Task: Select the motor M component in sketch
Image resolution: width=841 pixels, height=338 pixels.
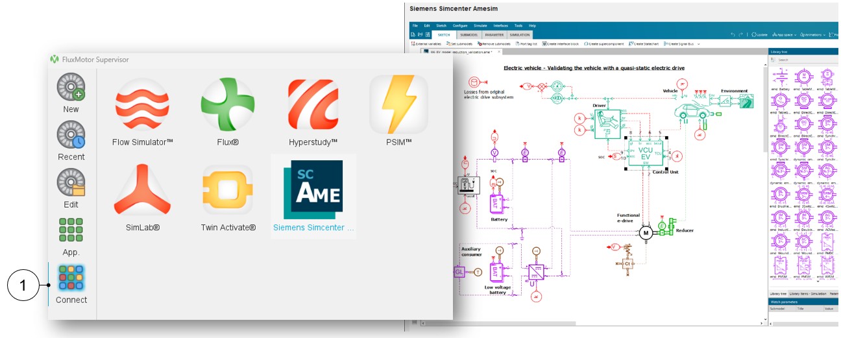Action: (646, 232)
